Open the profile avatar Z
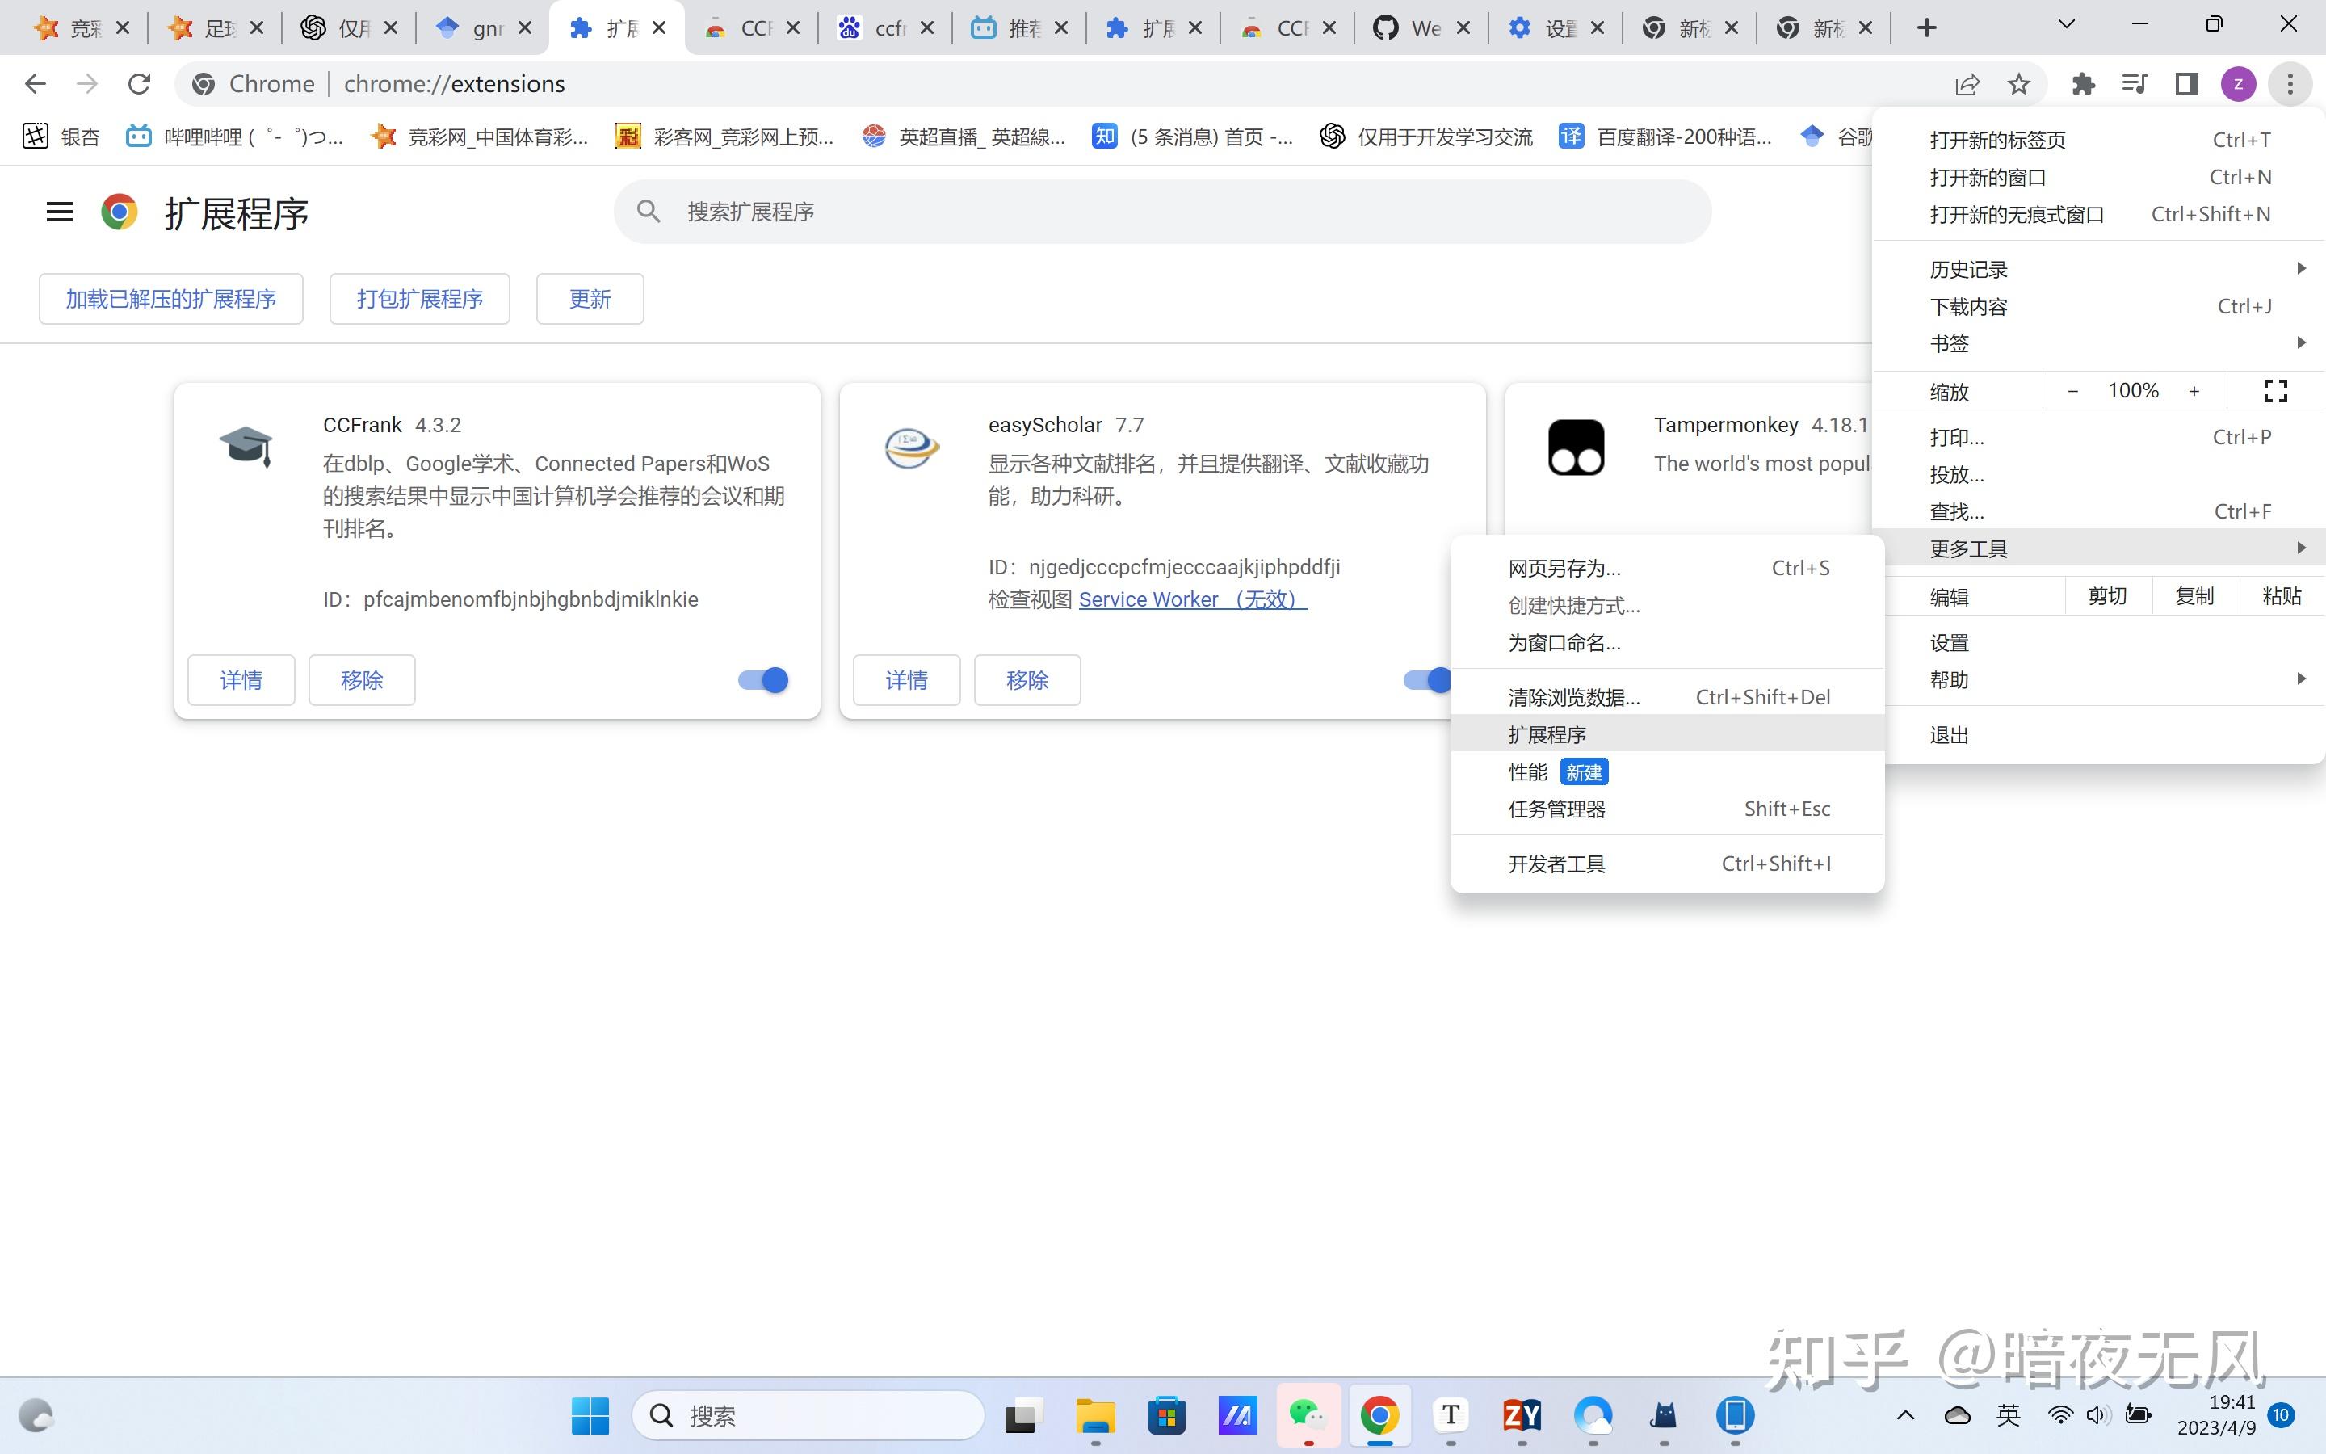Viewport: 2326px width, 1454px height. coord(2239,85)
